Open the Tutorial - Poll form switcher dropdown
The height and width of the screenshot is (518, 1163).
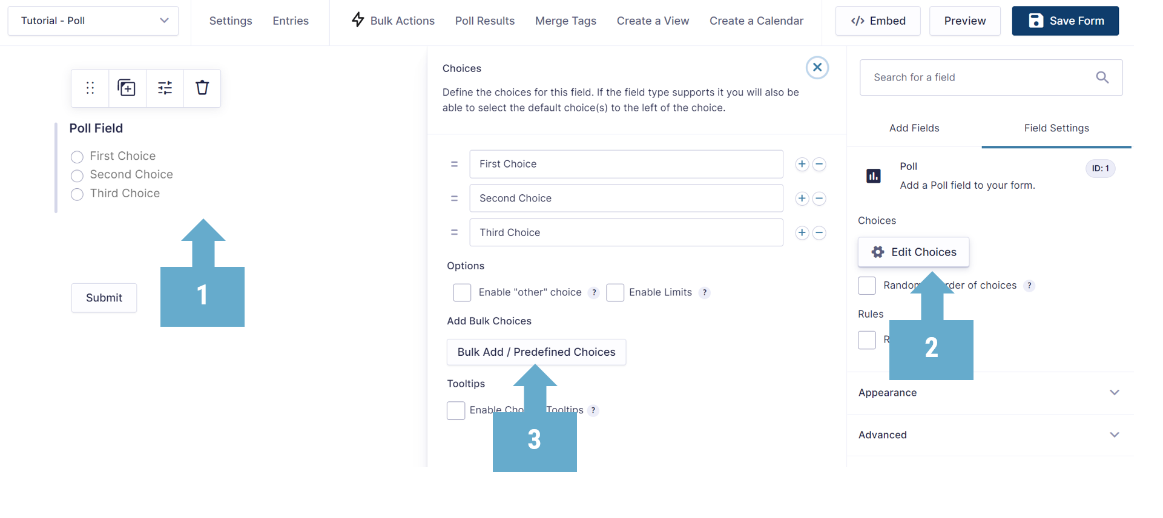(x=93, y=21)
